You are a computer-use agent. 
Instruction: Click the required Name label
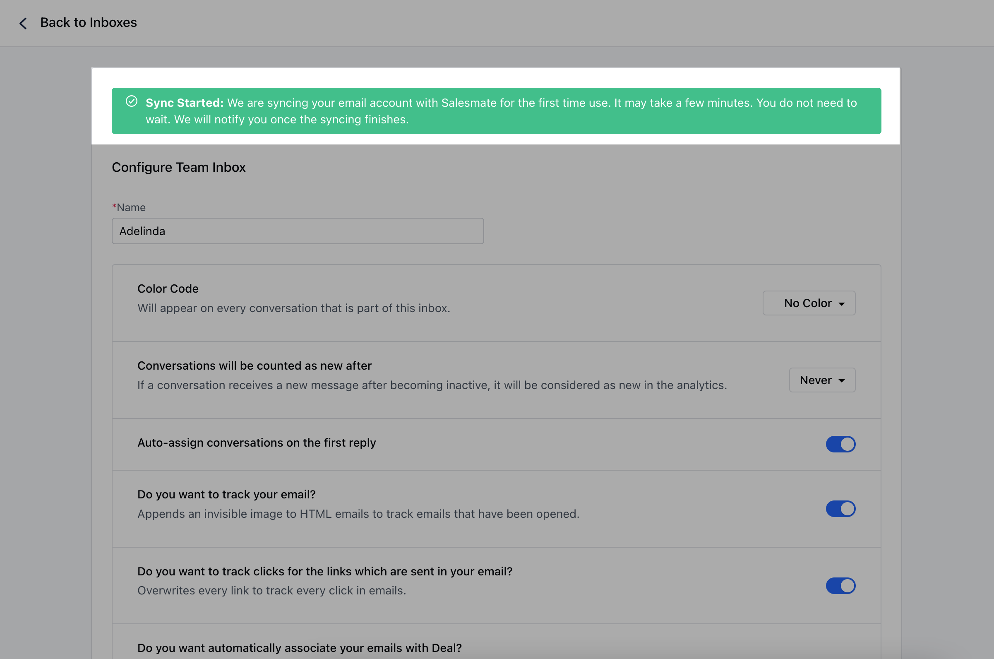[131, 207]
